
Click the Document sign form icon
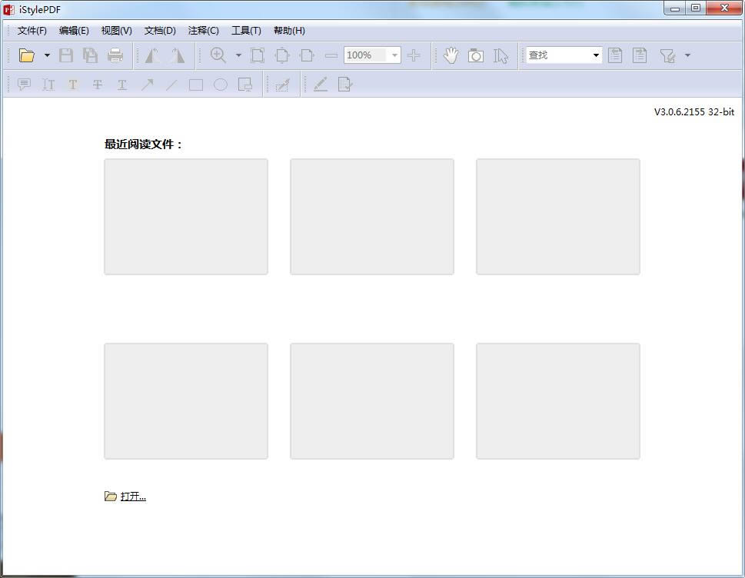345,85
